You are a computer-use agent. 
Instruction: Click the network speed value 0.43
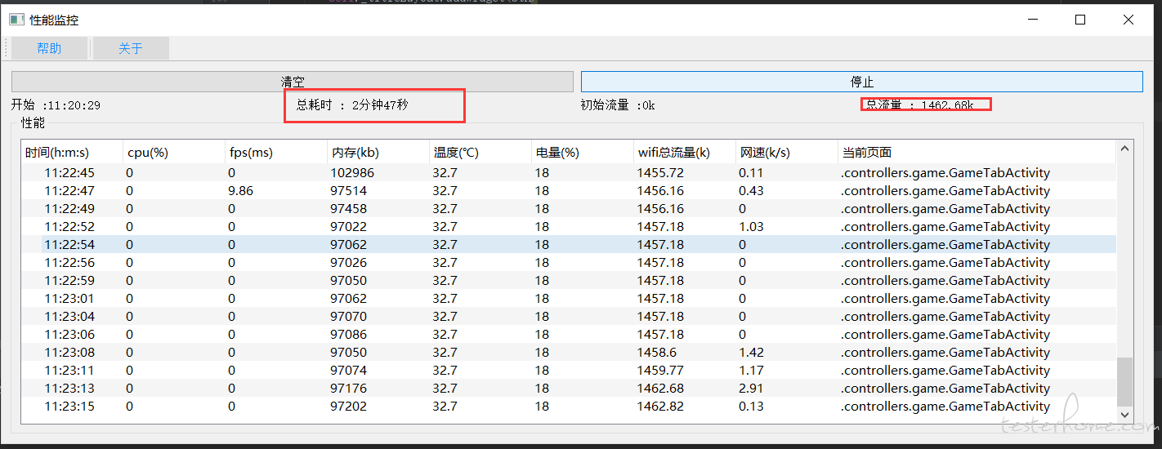pyautogui.click(x=751, y=190)
